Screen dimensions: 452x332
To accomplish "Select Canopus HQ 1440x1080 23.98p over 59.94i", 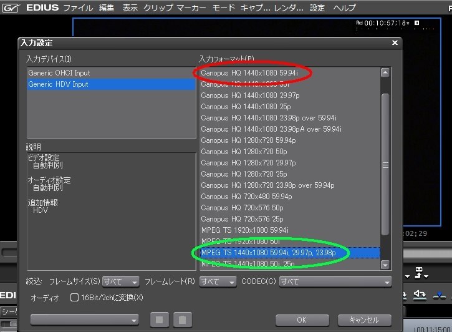I will click(x=290, y=118).
